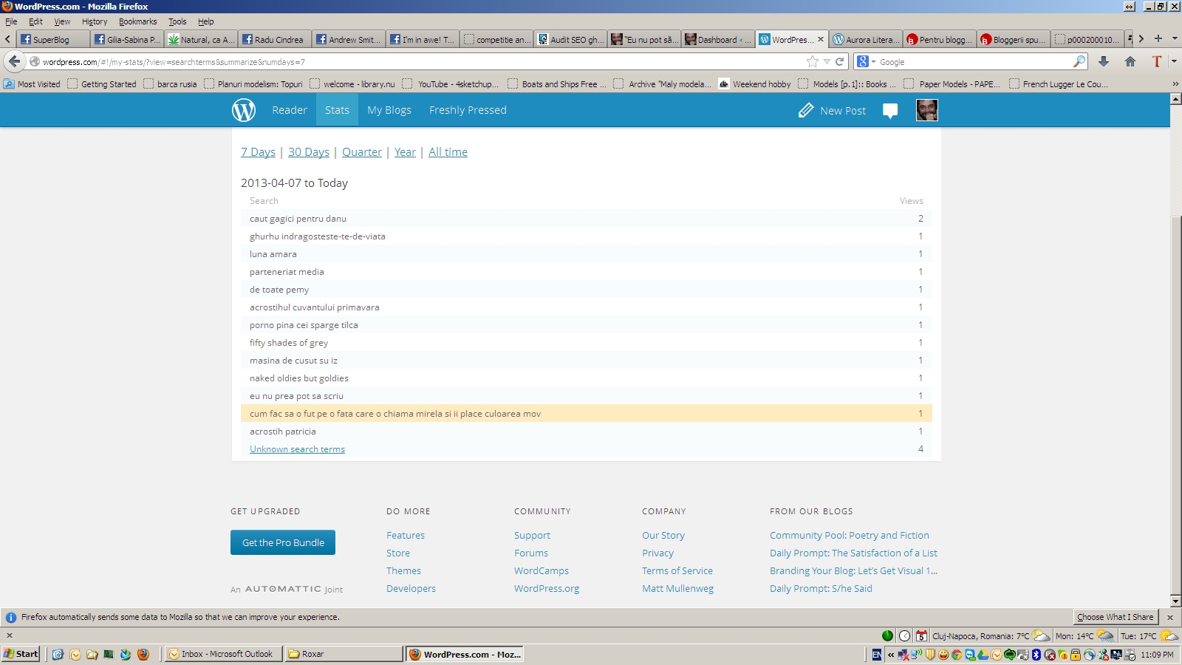
Task: Open the History menu
Action: pyautogui.click(x=94, y=21)
